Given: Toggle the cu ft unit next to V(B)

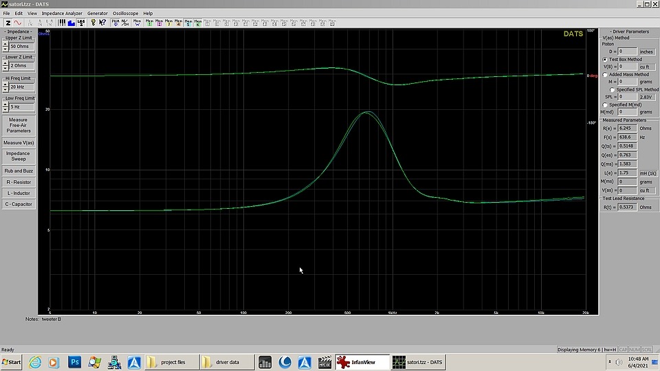Looking at the screenshot, I should point(646,67).
